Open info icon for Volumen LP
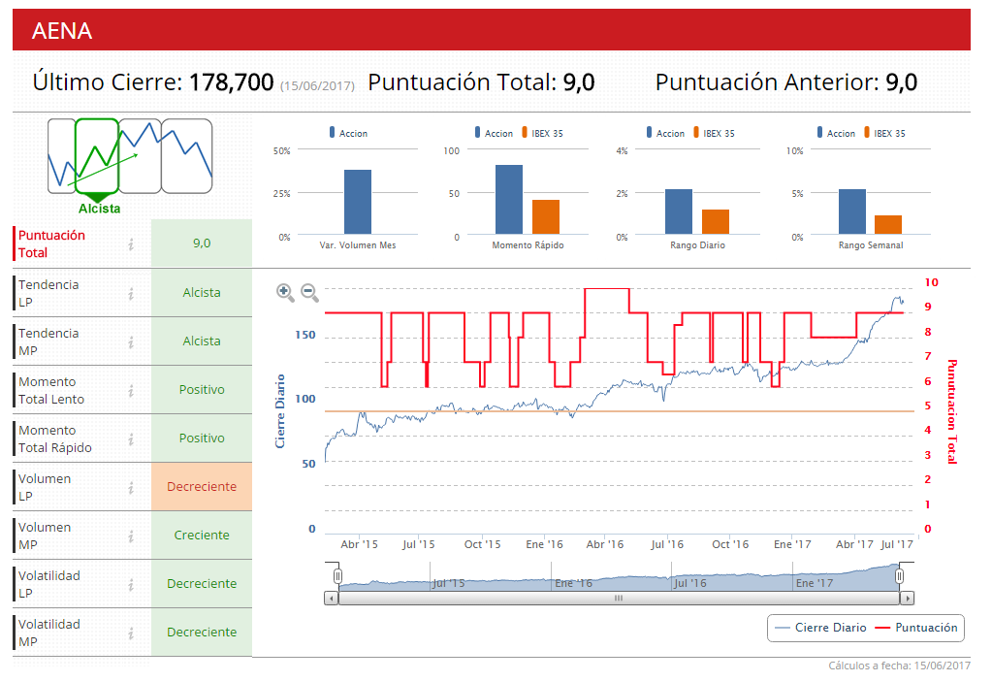 (x=131, y=488)
